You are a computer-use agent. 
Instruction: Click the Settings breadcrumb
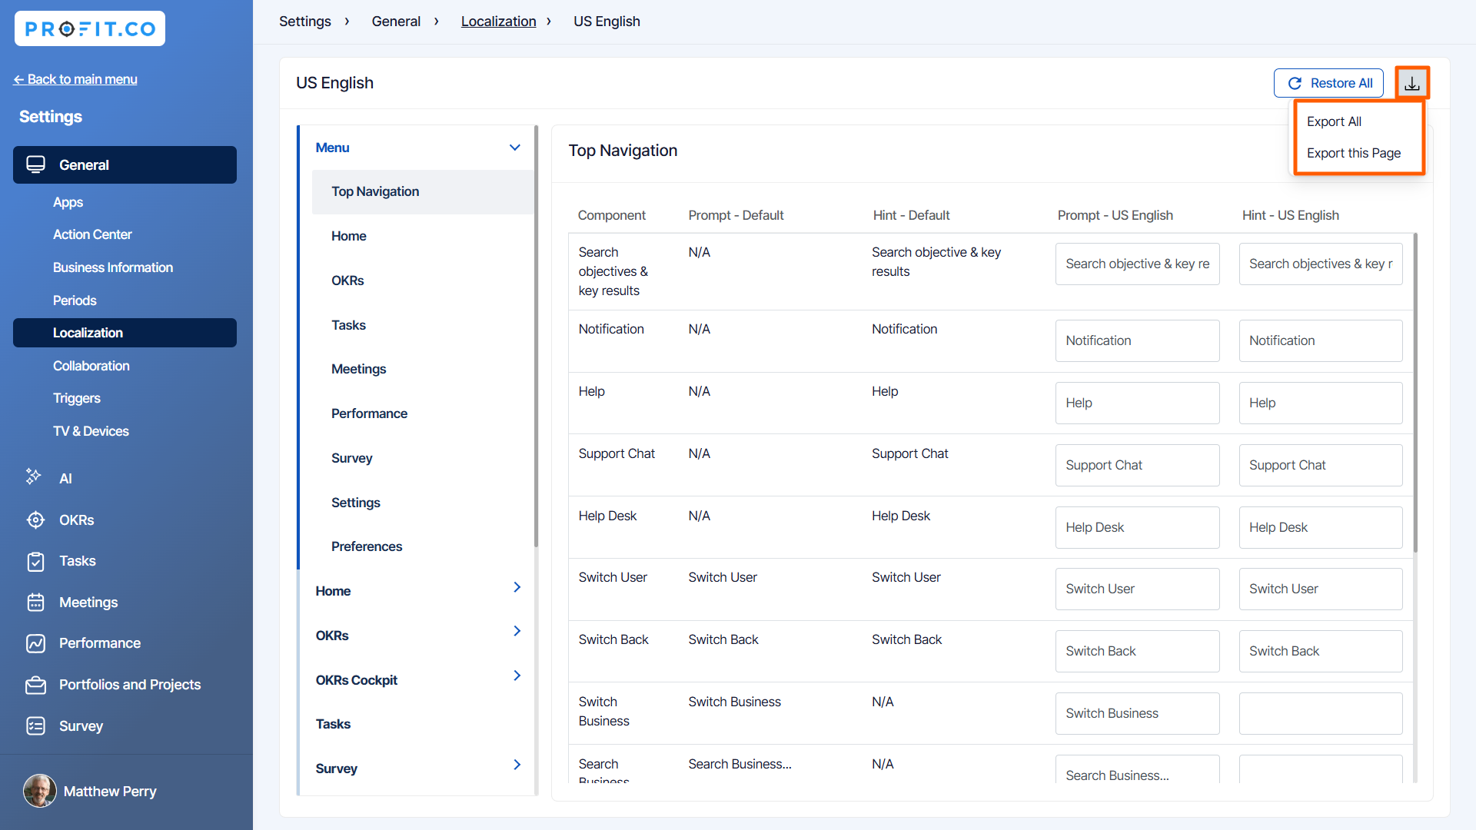[304, 22]
